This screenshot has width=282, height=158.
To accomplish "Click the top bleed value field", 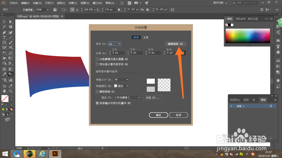I will (x=118, y=53).
